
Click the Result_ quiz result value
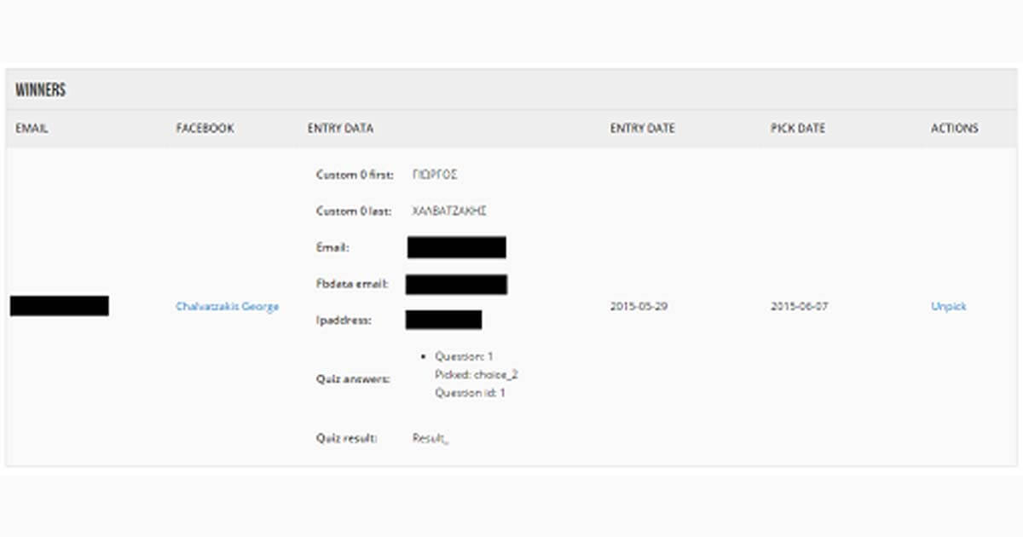tap(431, 439)
